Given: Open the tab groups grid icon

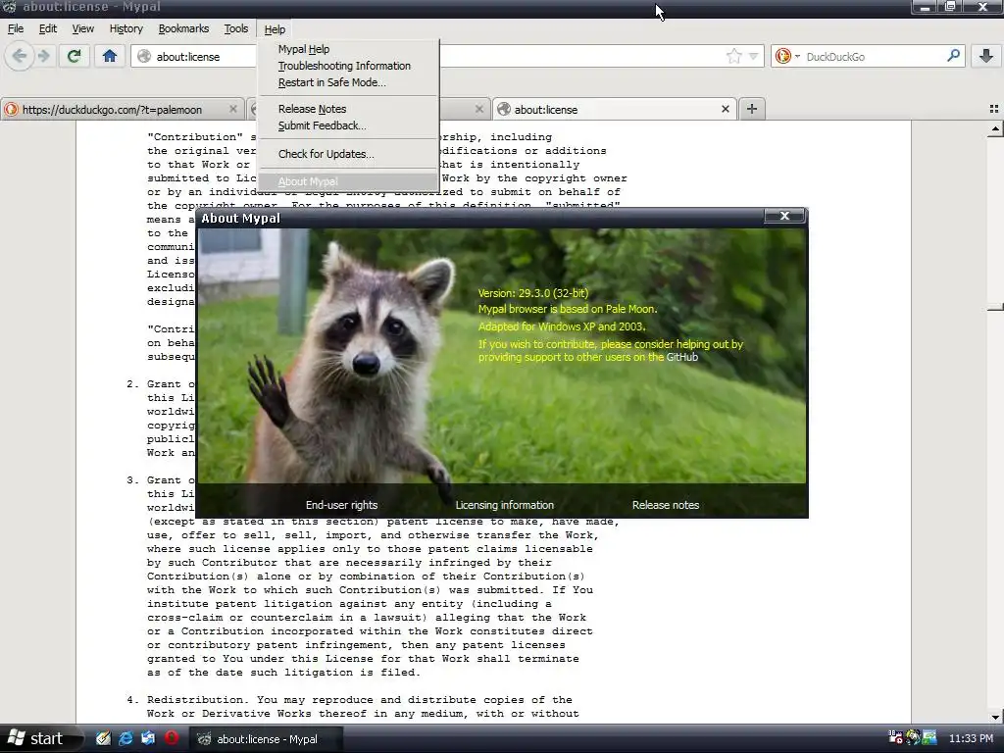Looking at the screenshot, I should 994,109.
